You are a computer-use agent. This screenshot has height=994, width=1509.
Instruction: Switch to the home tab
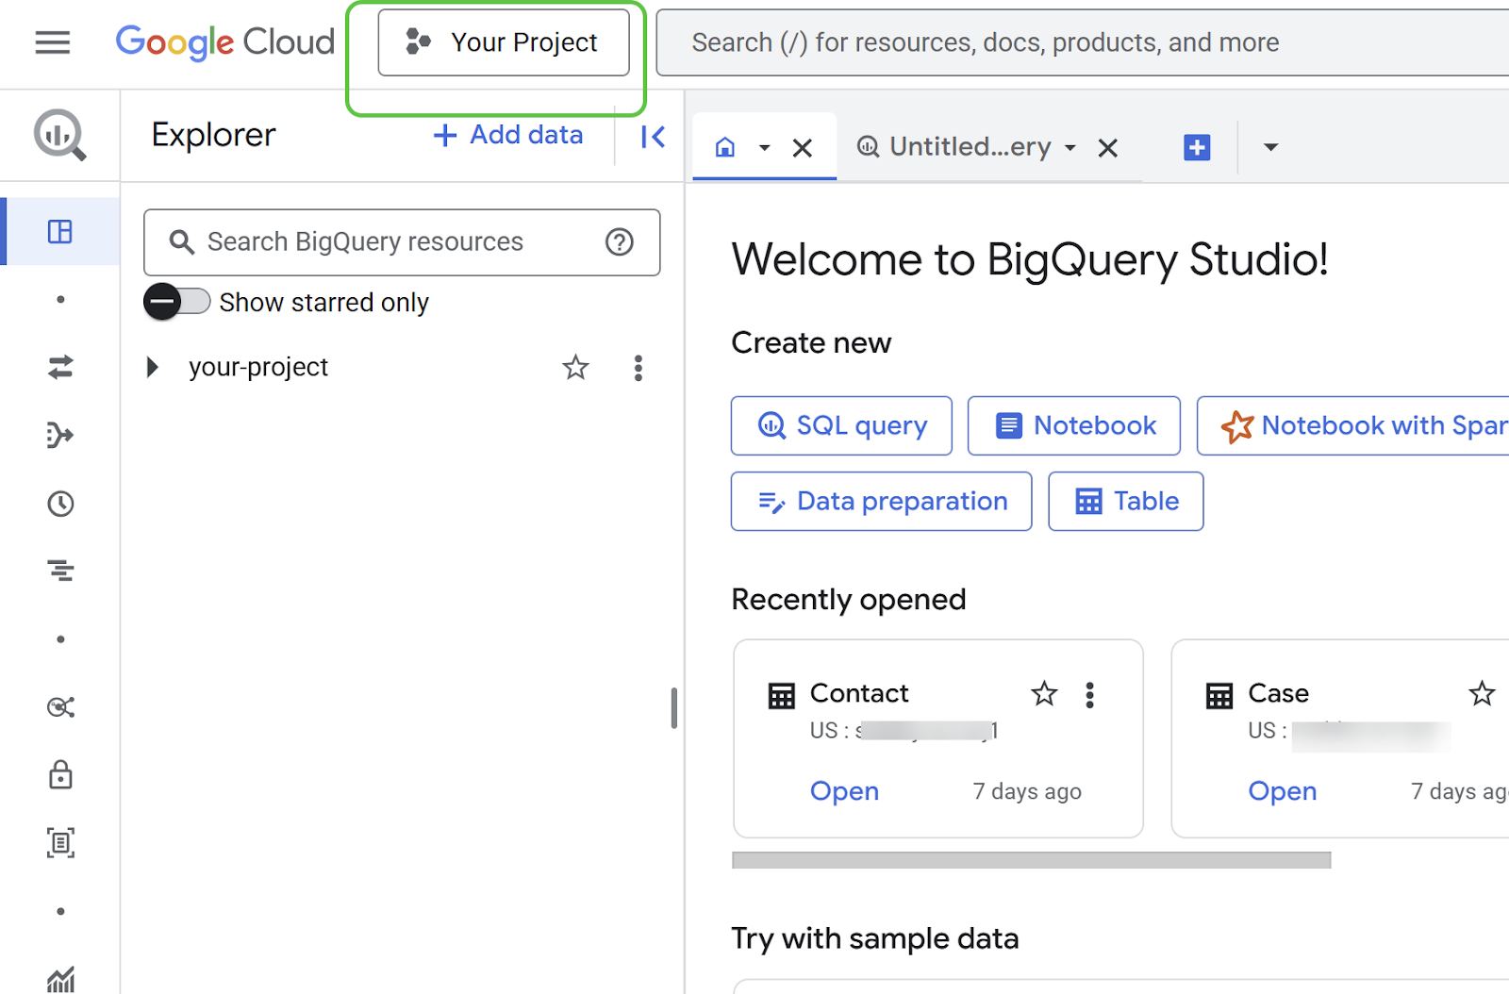tap(725, 147)
